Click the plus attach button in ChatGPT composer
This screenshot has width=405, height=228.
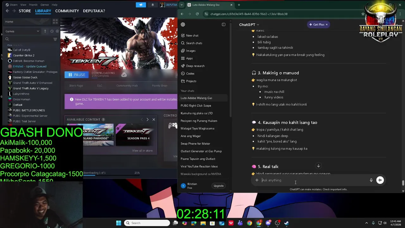(257, 180)
